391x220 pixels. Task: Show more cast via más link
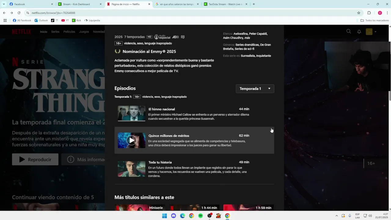pos(247,38)
